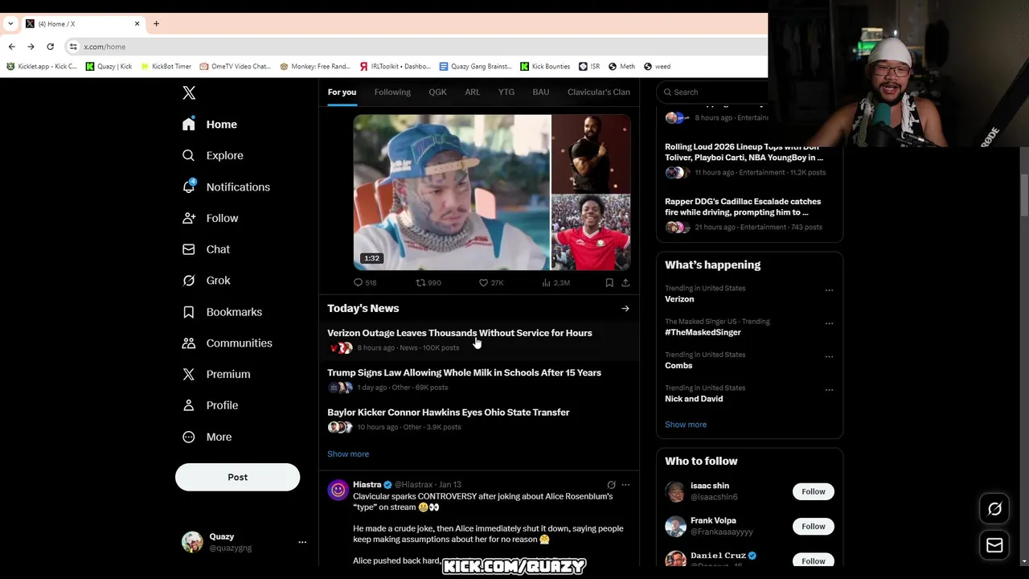Image resolution: width=1029 pixels, height=579 pixels.
Task: Switch to the QGK tab
Action: 437,92
